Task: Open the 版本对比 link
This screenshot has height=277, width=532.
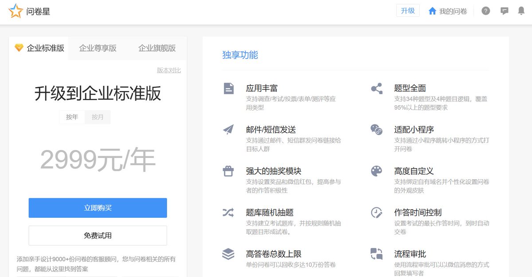Action: (x=169, y=70)
